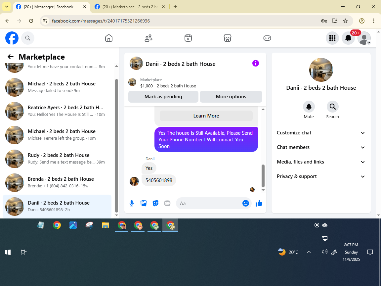Click the chat messages scrollbar thumb
This screenshot has width=381, height=286.
(x=263, y=175)
